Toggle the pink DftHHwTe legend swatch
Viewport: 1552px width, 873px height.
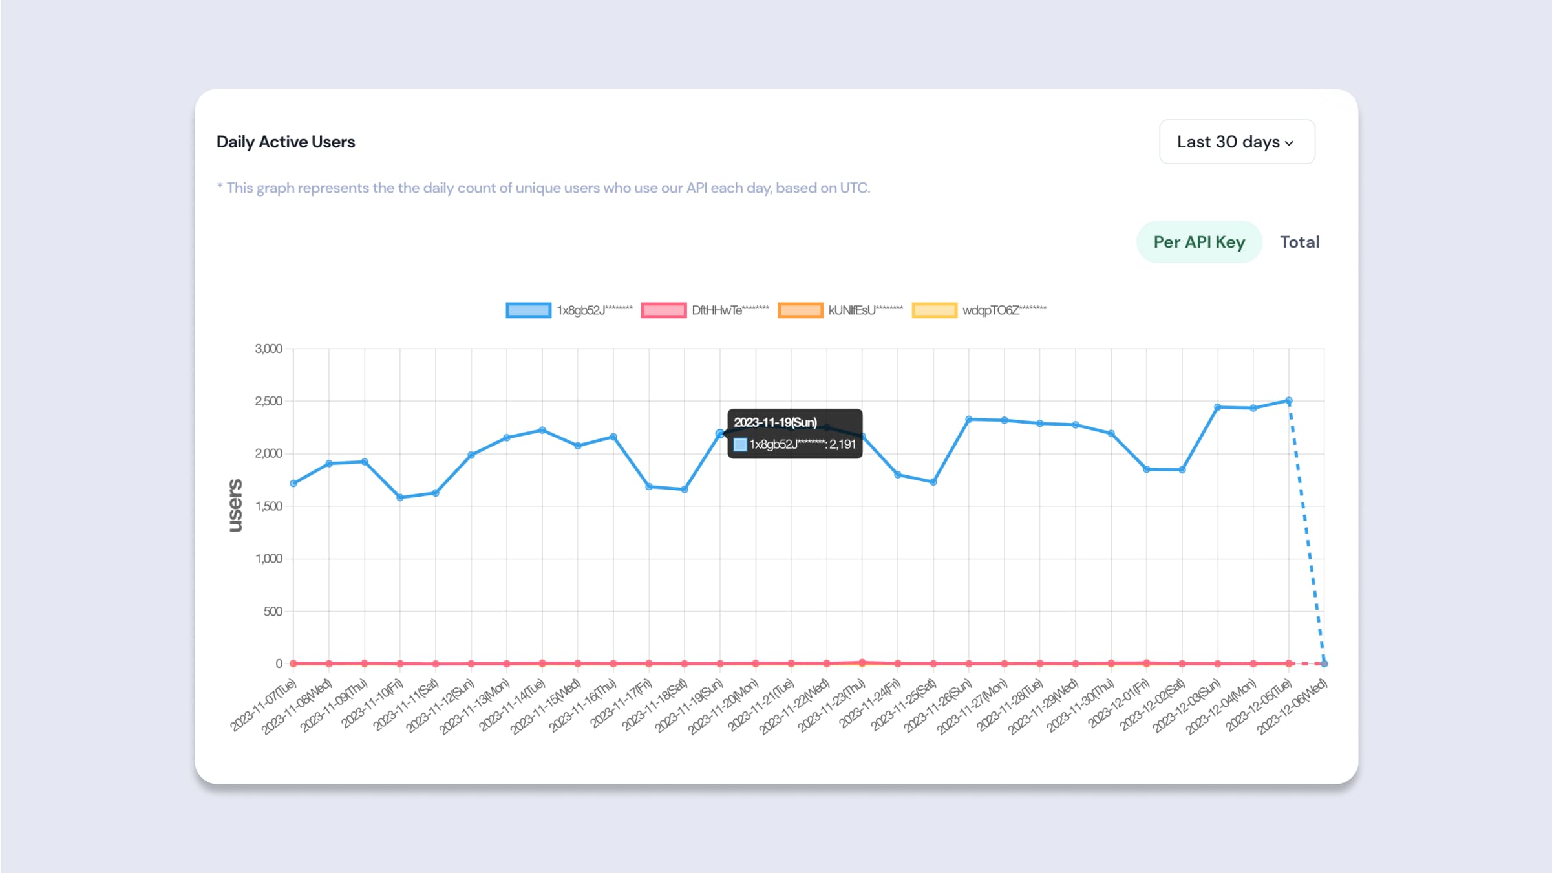[x=664, y=310]
